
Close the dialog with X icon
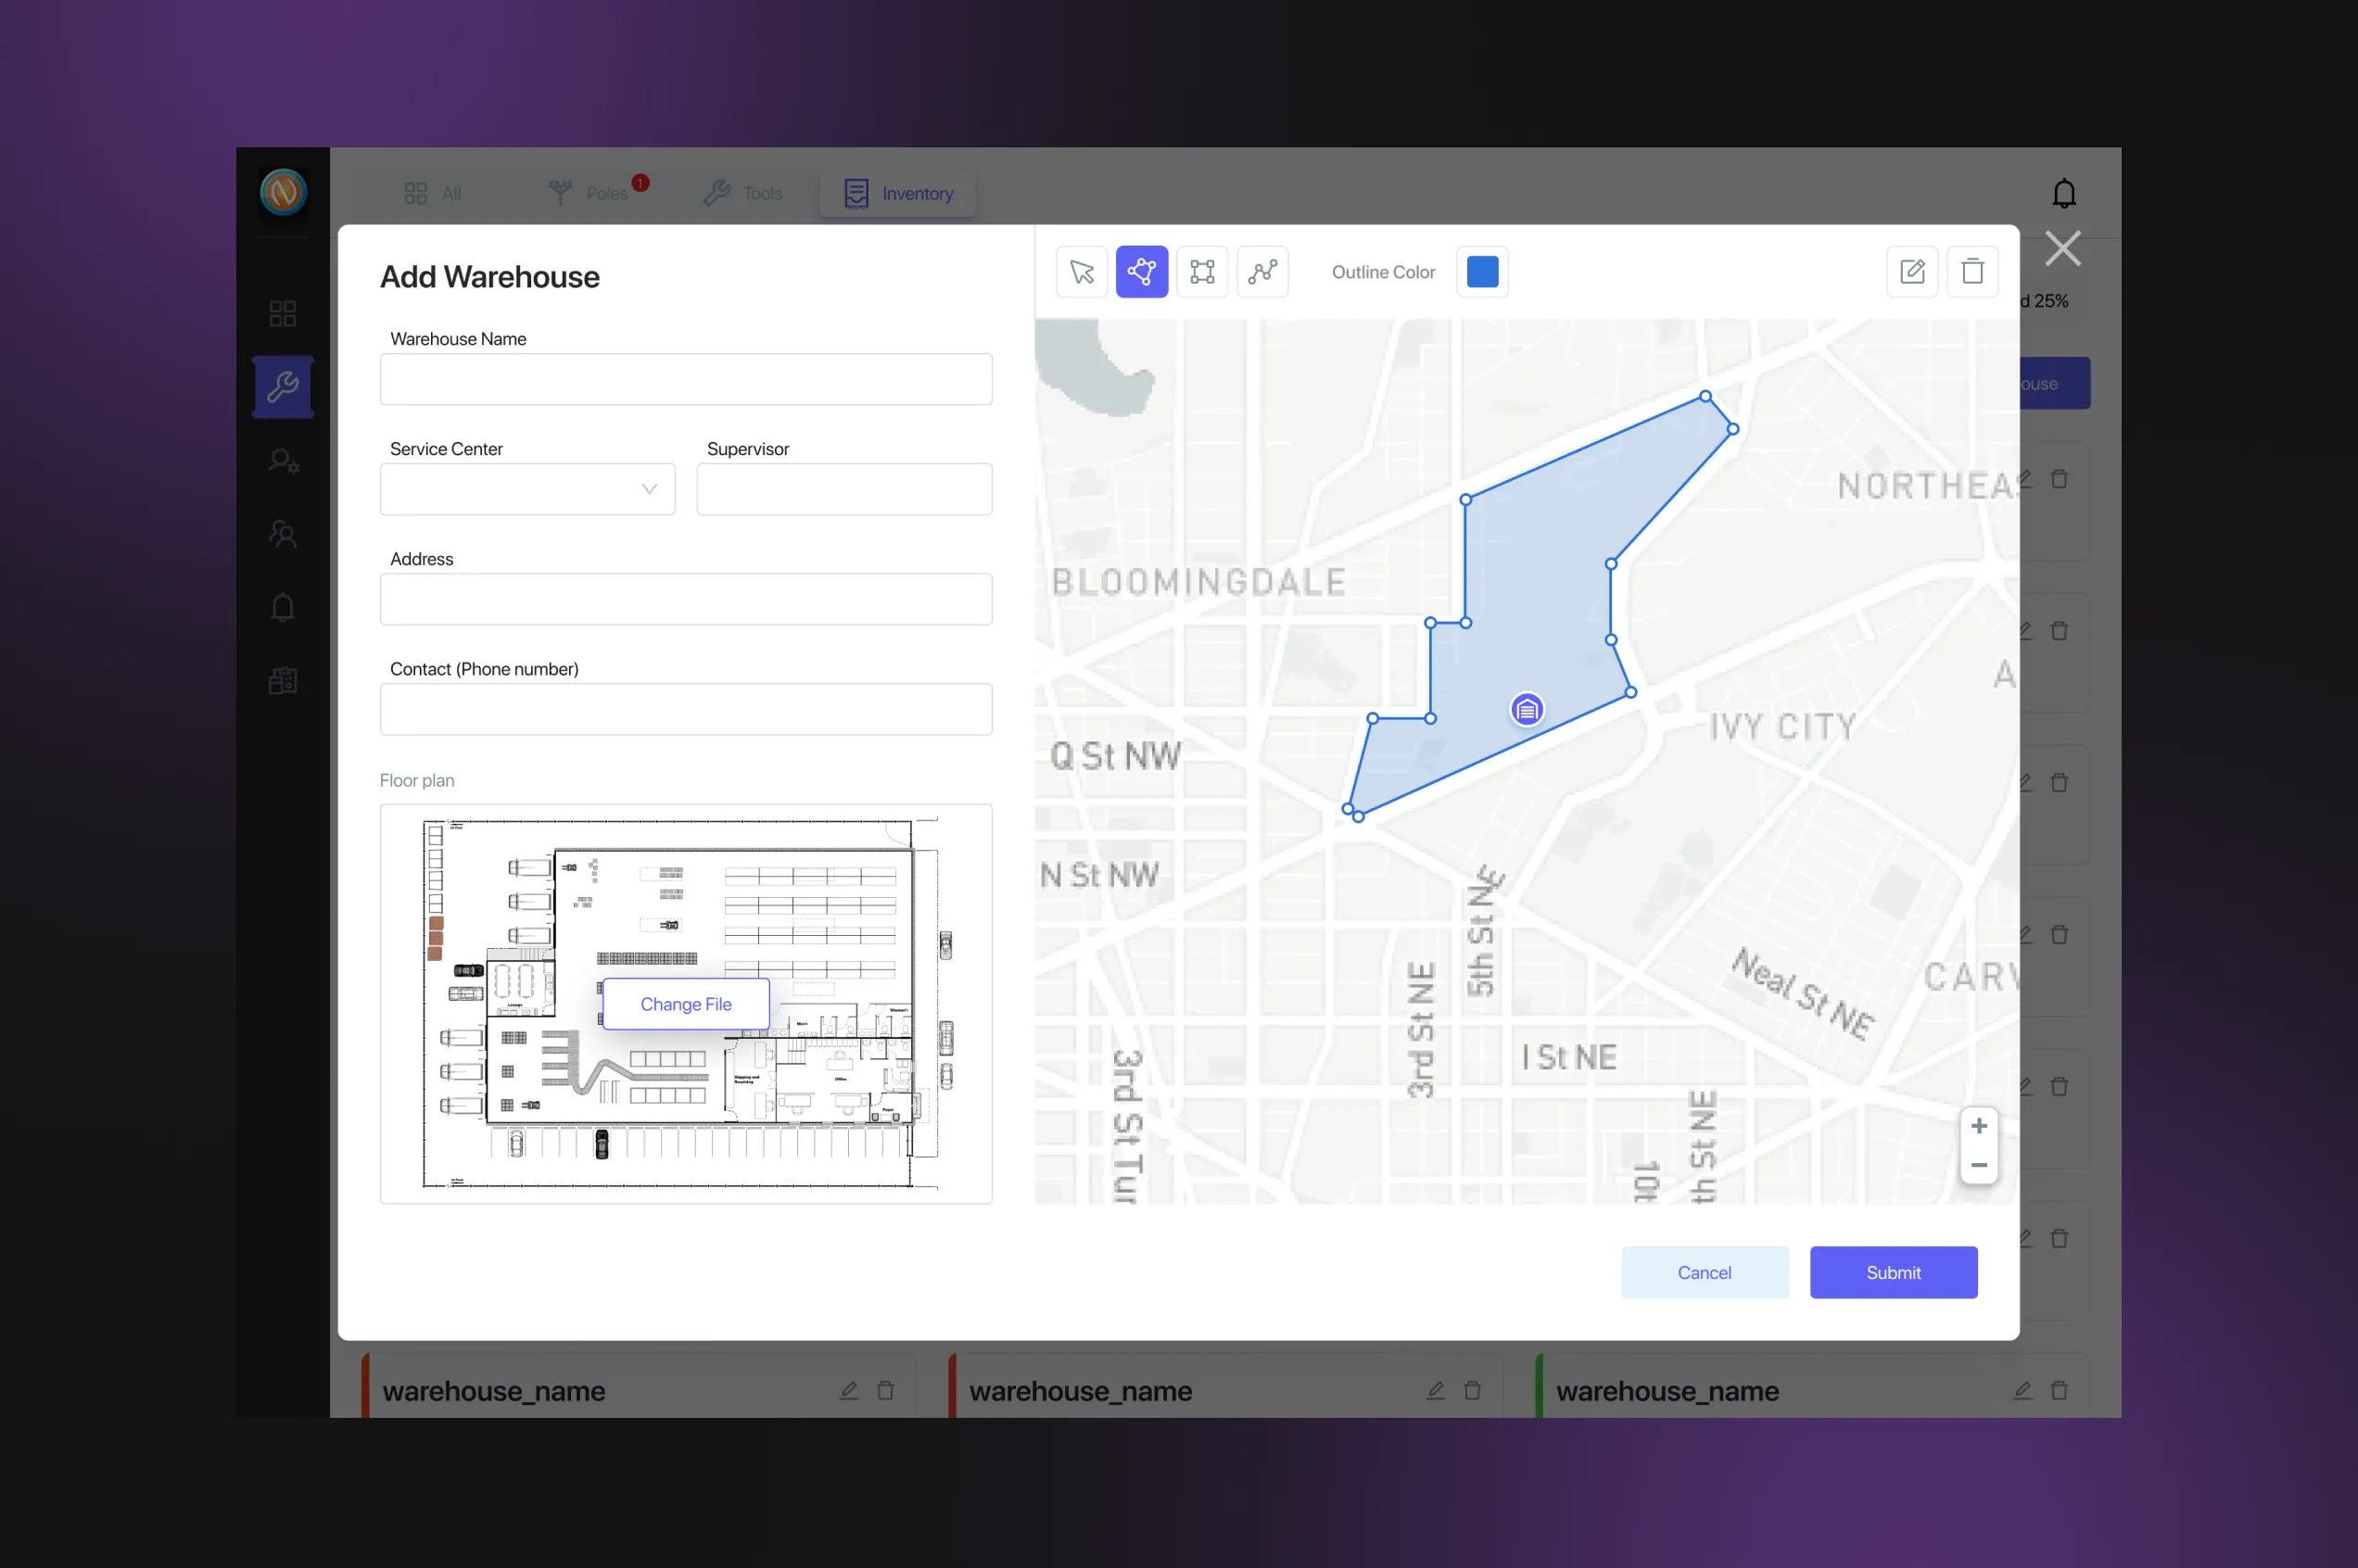[2062, 248]
